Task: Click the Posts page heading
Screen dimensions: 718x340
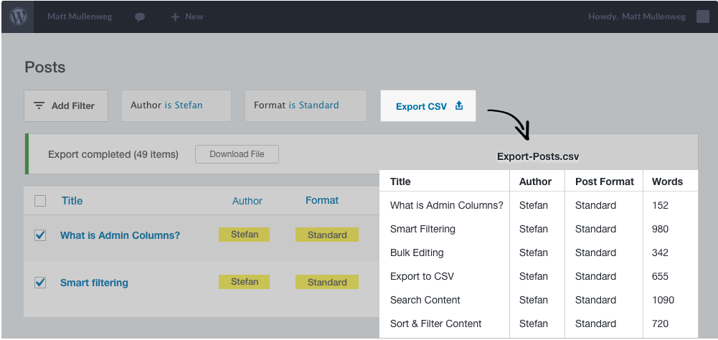Action: (45, 67)
